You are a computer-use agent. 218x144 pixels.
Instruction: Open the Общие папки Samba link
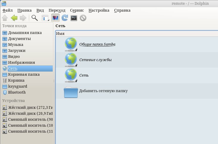tap(97, 44)
